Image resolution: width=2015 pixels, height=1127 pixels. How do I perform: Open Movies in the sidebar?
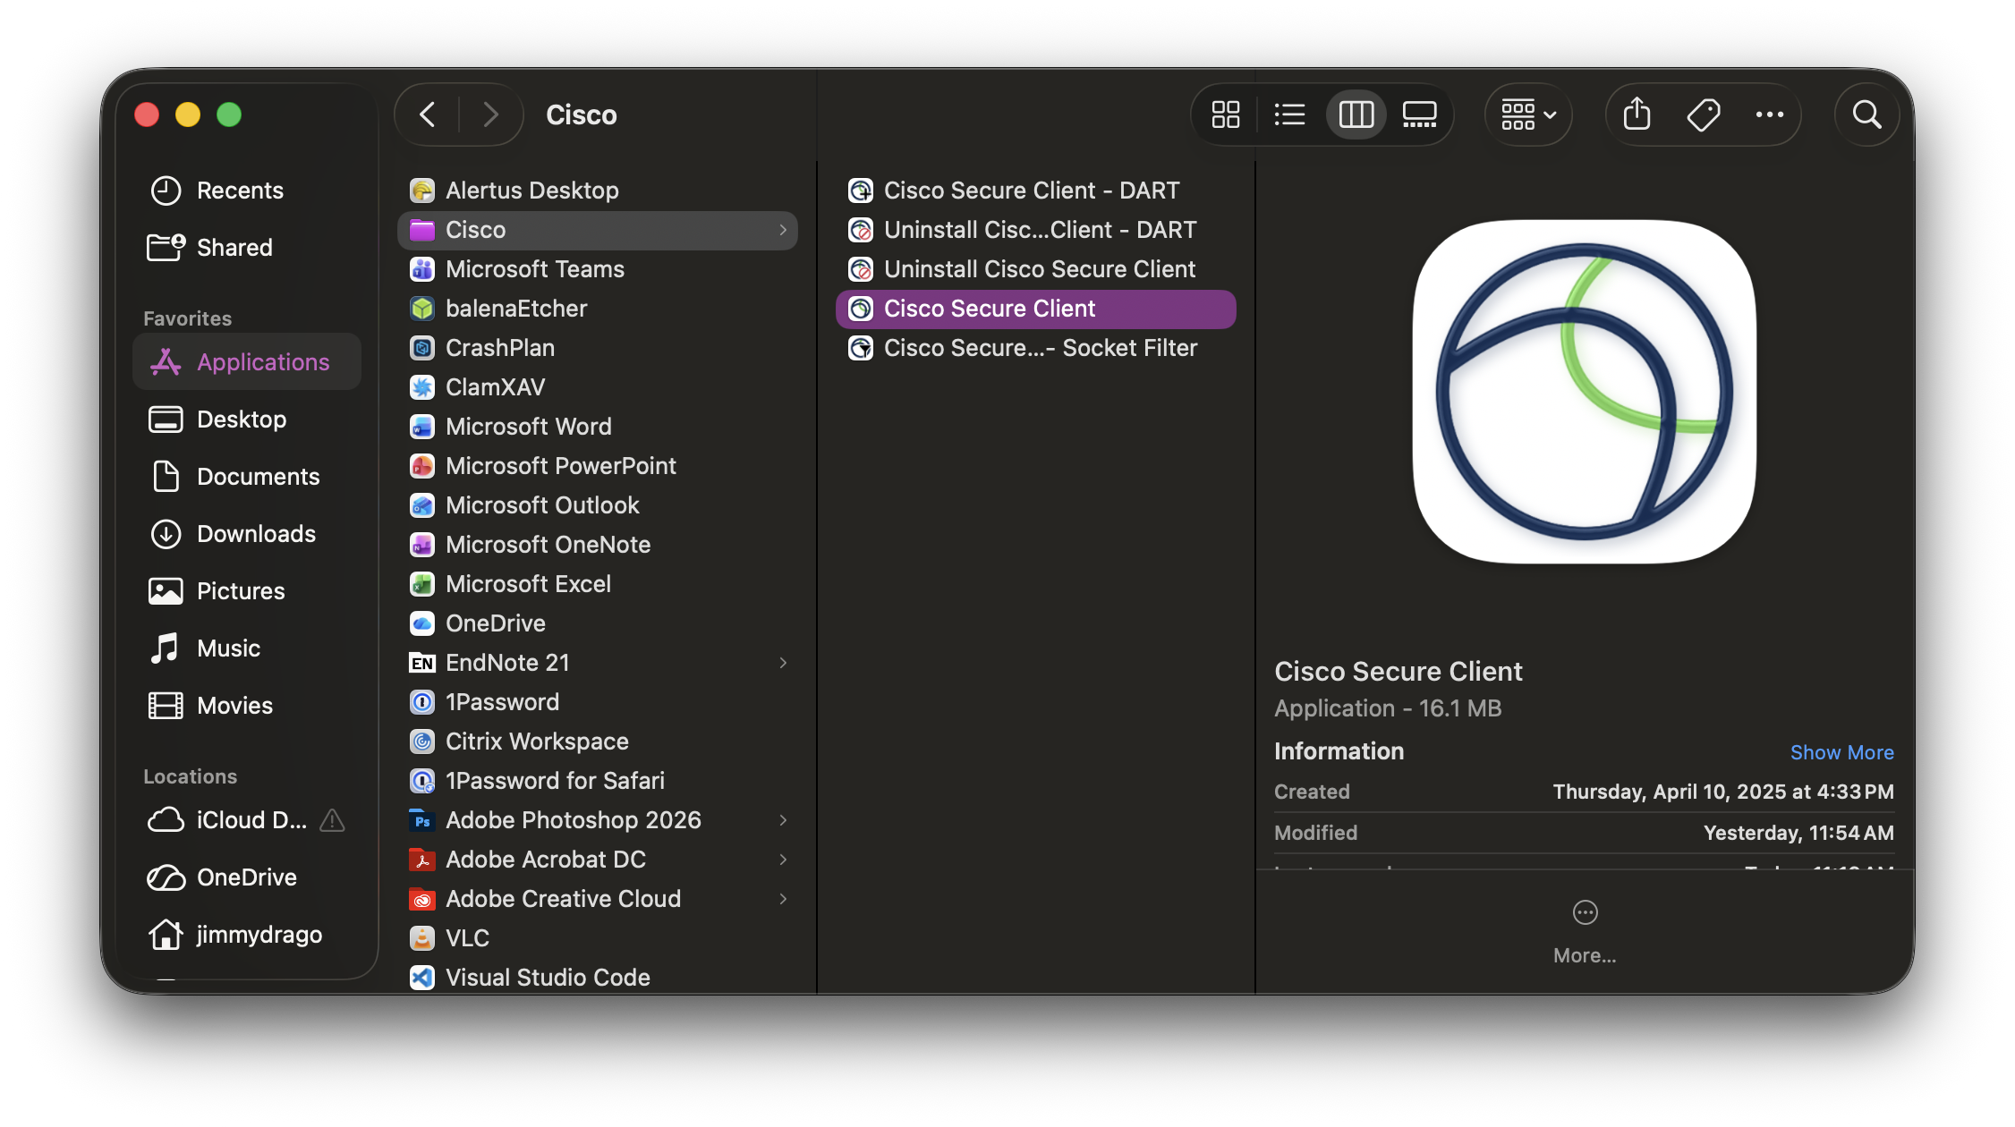tap(247, 706)
